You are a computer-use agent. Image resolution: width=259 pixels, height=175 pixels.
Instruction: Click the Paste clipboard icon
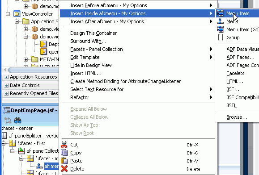point(64,161)
